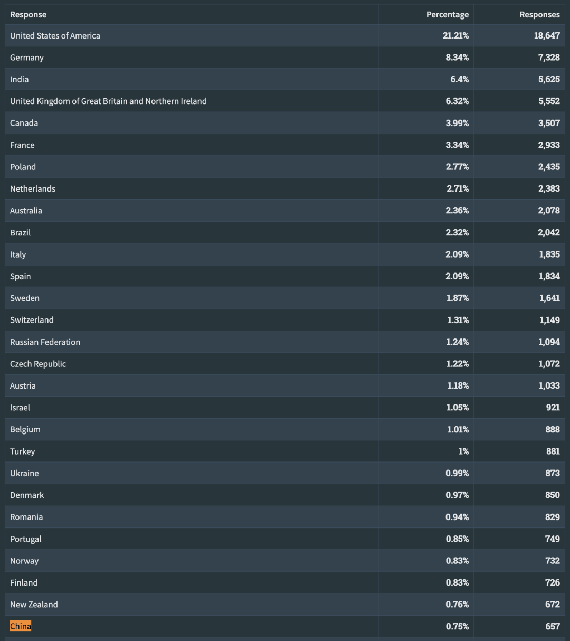
Task: Click the Turkey 1% percentage cell
Action: pos(463,451)
